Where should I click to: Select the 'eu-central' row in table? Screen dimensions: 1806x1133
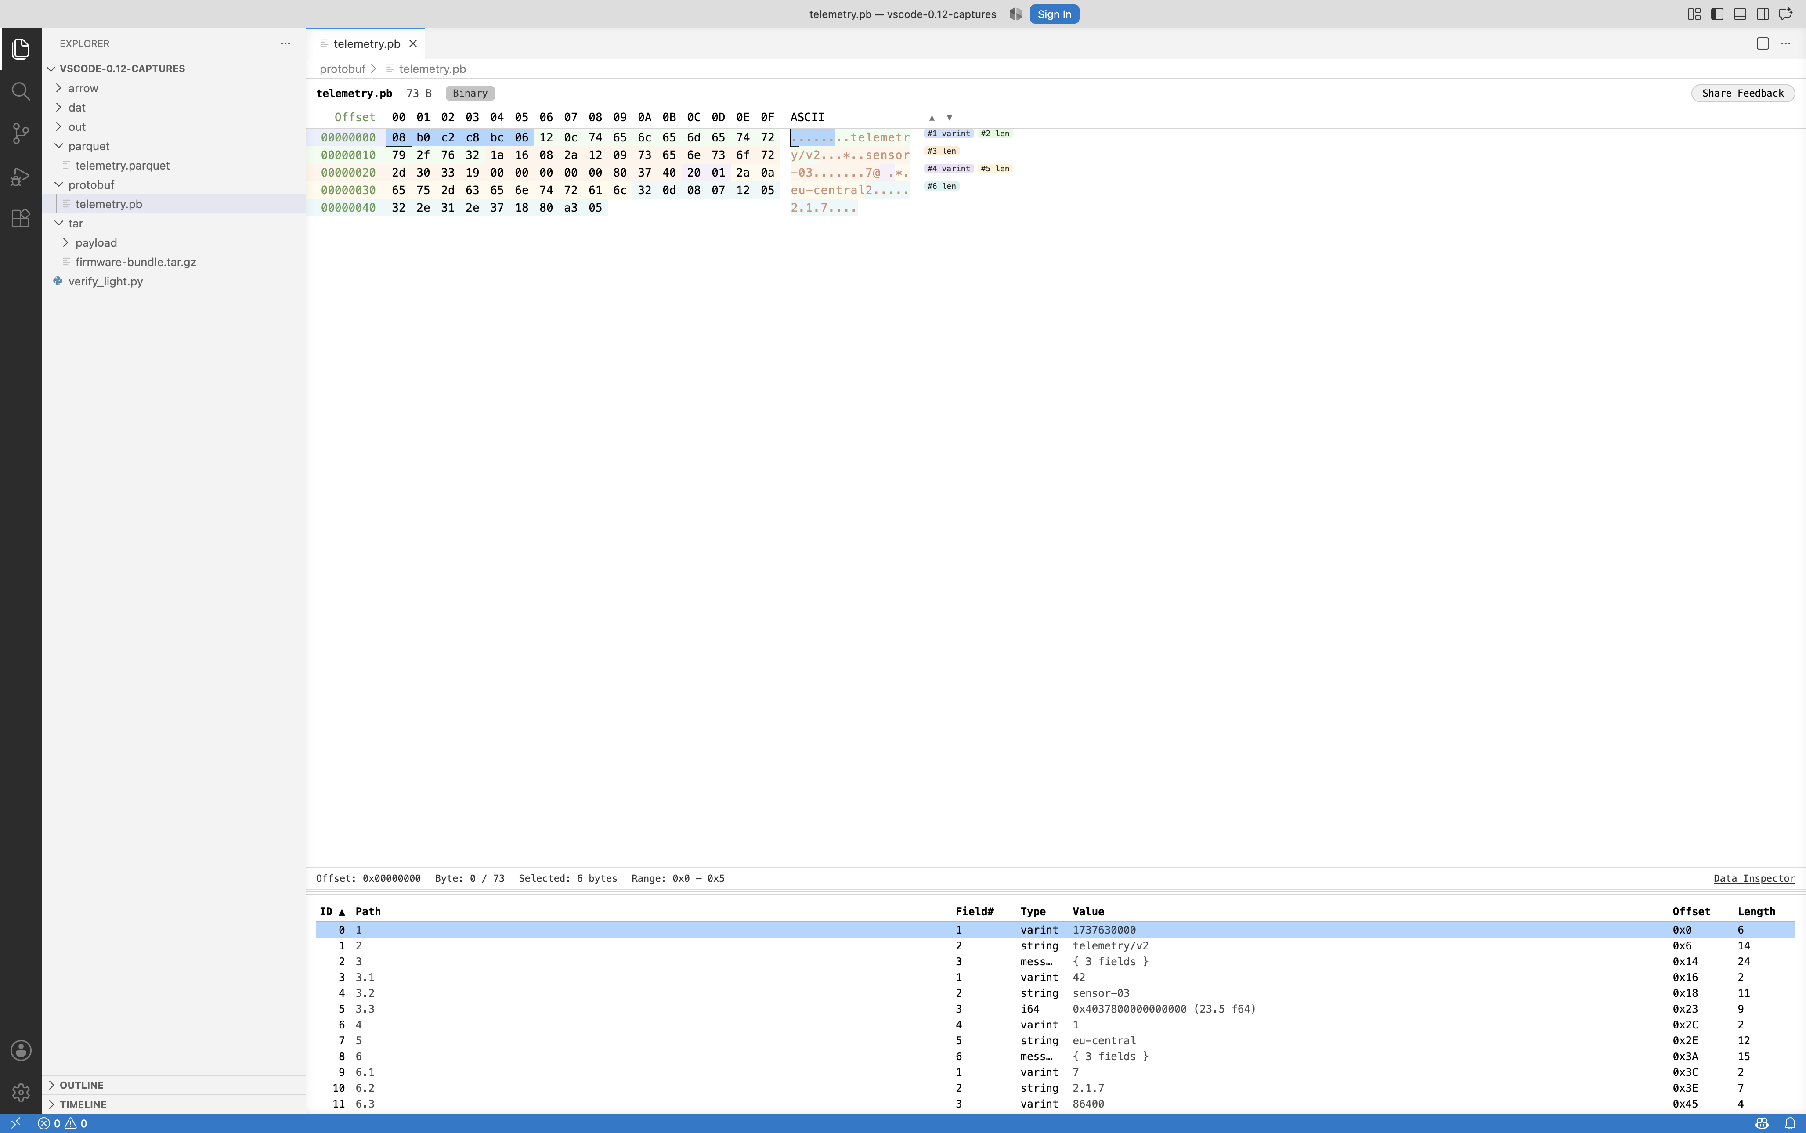(1055, 1040)
